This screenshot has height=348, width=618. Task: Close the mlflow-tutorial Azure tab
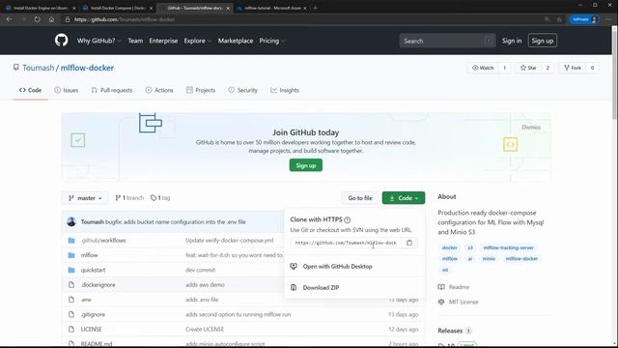click(305, 8)
